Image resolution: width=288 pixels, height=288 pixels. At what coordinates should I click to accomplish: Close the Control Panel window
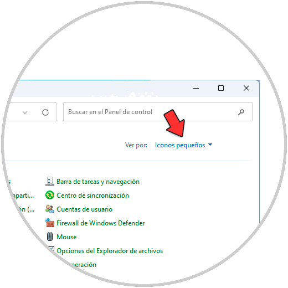tap(246, 88)
